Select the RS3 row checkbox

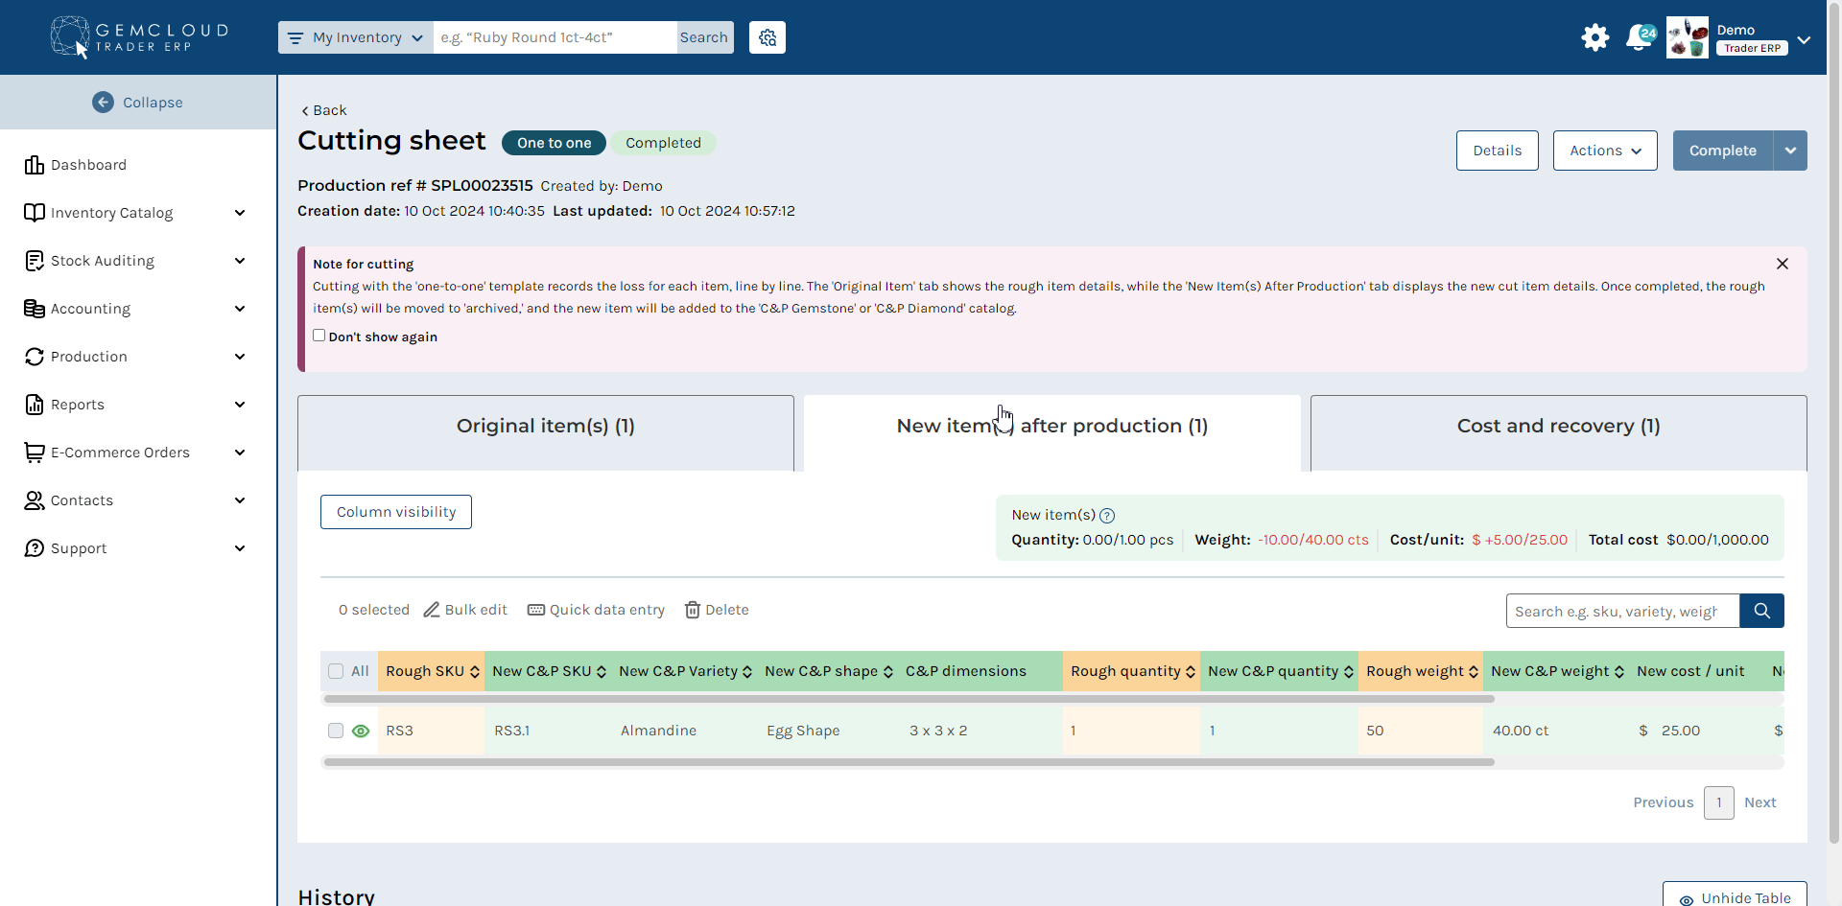point(336,731)
